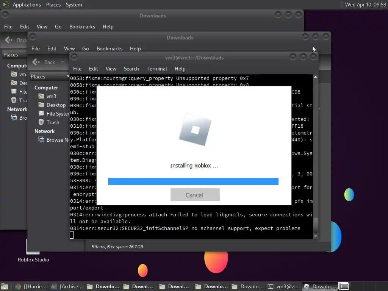Select the 'Unsupported property 0x7' terminal line
The image size is (388, 291).
[x=160, y=78]
